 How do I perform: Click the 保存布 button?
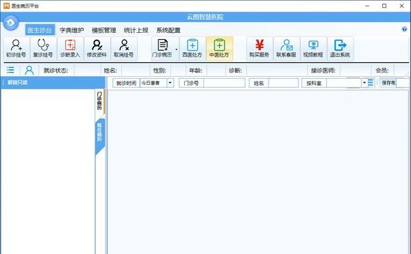coord(388,83)
